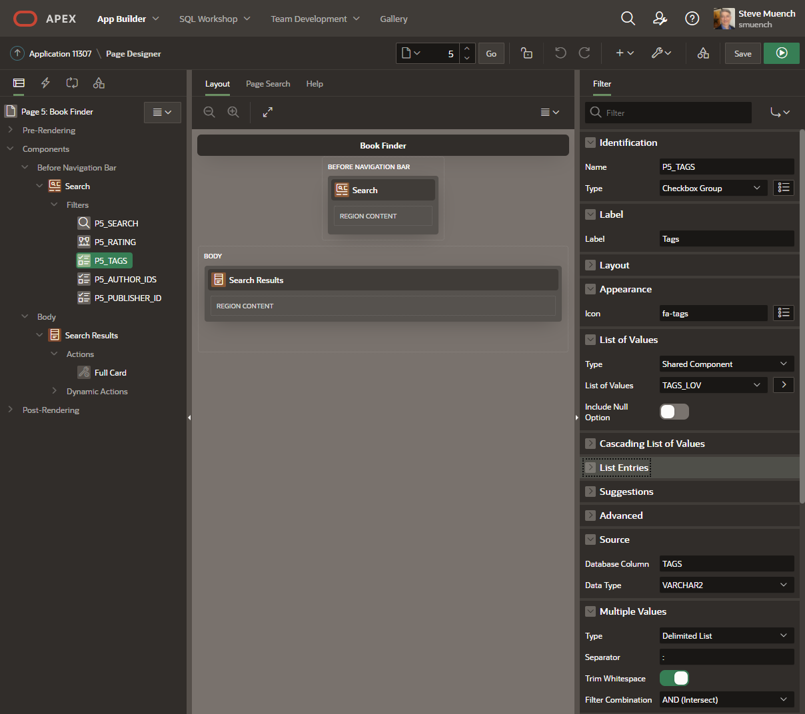The height and width of the screenshot is (714, 805).
Task: Open the page lock icon
Action: click(526, 53)
